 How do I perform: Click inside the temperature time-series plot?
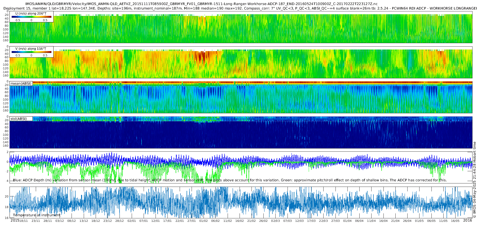tap(241, 202)
